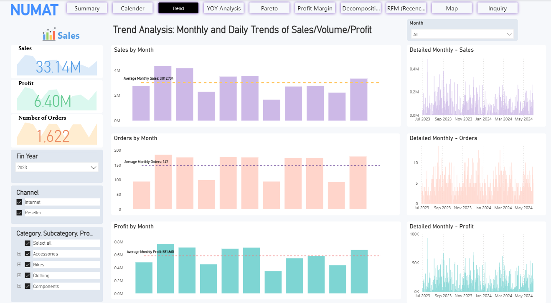Click the last pink Orders by Month bar
The image size is (551, 303).
pyautogui.click(x=358, y=183)
